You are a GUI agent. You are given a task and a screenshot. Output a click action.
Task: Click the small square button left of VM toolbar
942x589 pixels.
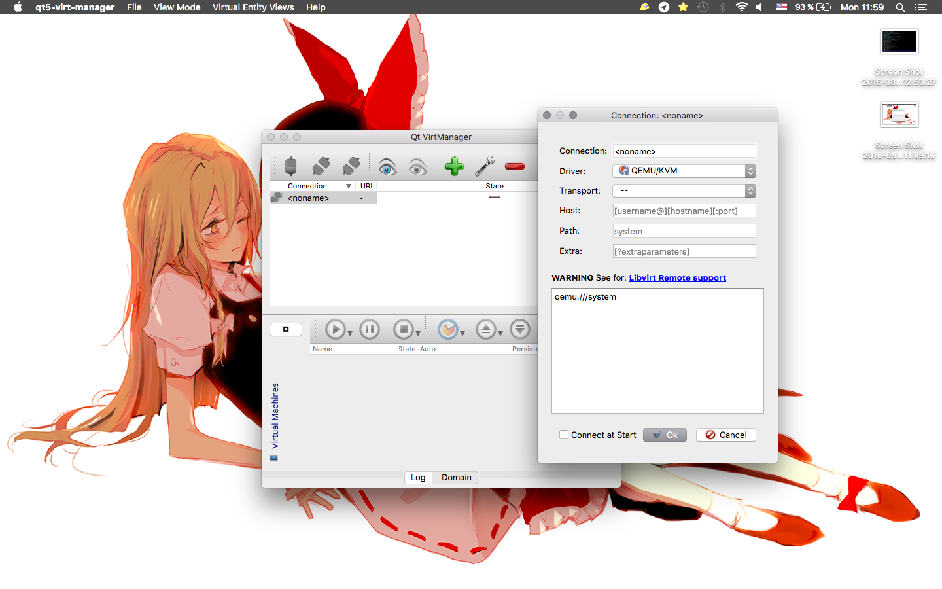tap(286, 329)
